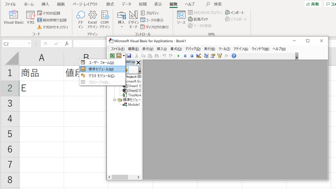Open VBA ヘルプ(H) menu
Screen dimensions: 336x189
pos(279,49)
